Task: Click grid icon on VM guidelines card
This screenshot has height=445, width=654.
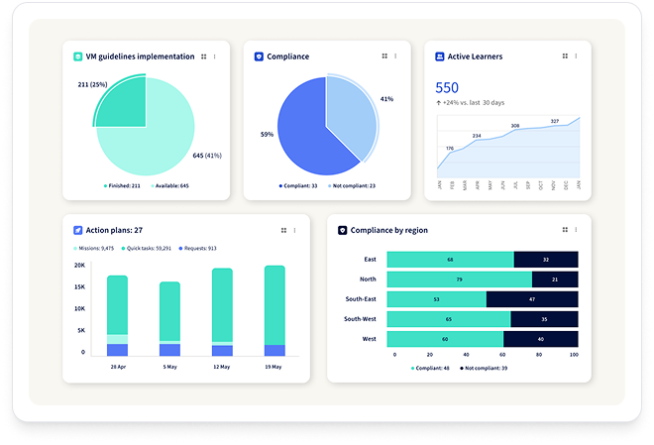Action: point(204,56)
